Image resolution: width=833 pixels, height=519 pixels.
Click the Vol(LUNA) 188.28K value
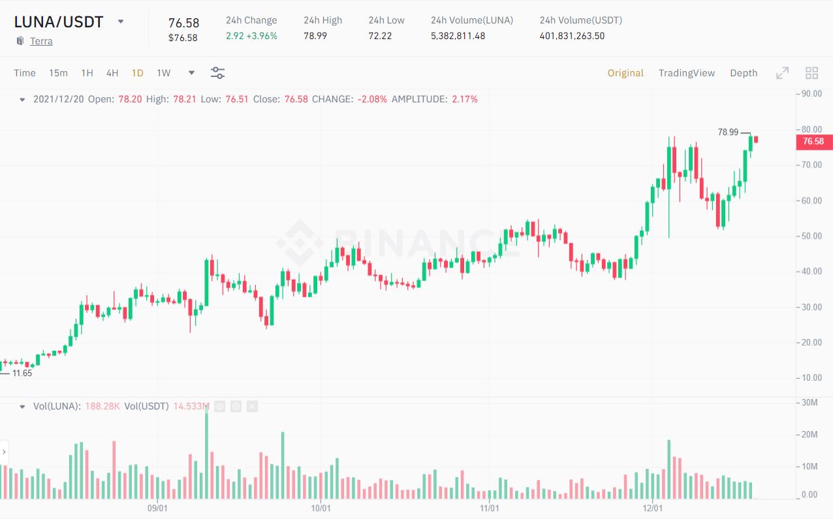(102, 406)
